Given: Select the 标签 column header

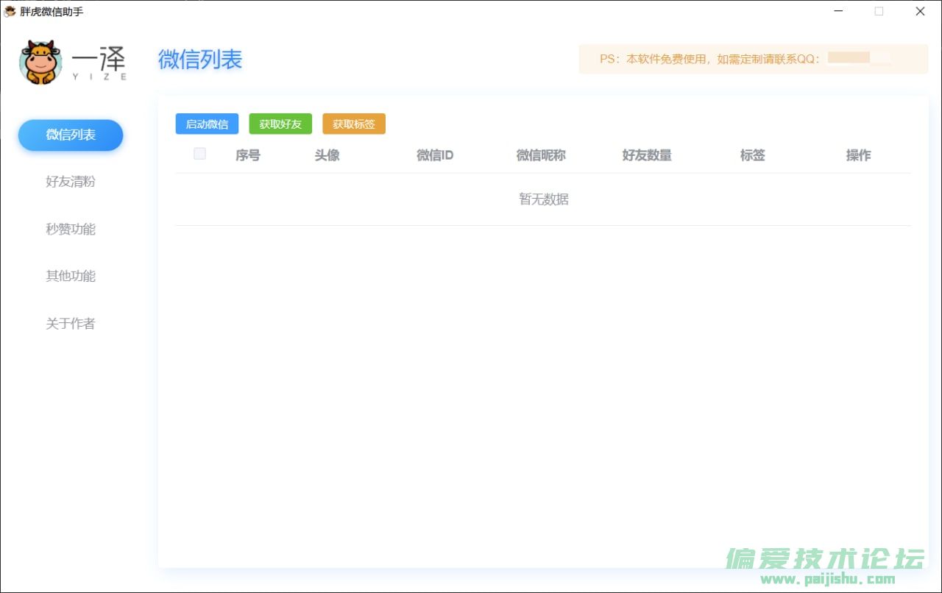Looking at the screenshot, I should [x=753, y=155].
